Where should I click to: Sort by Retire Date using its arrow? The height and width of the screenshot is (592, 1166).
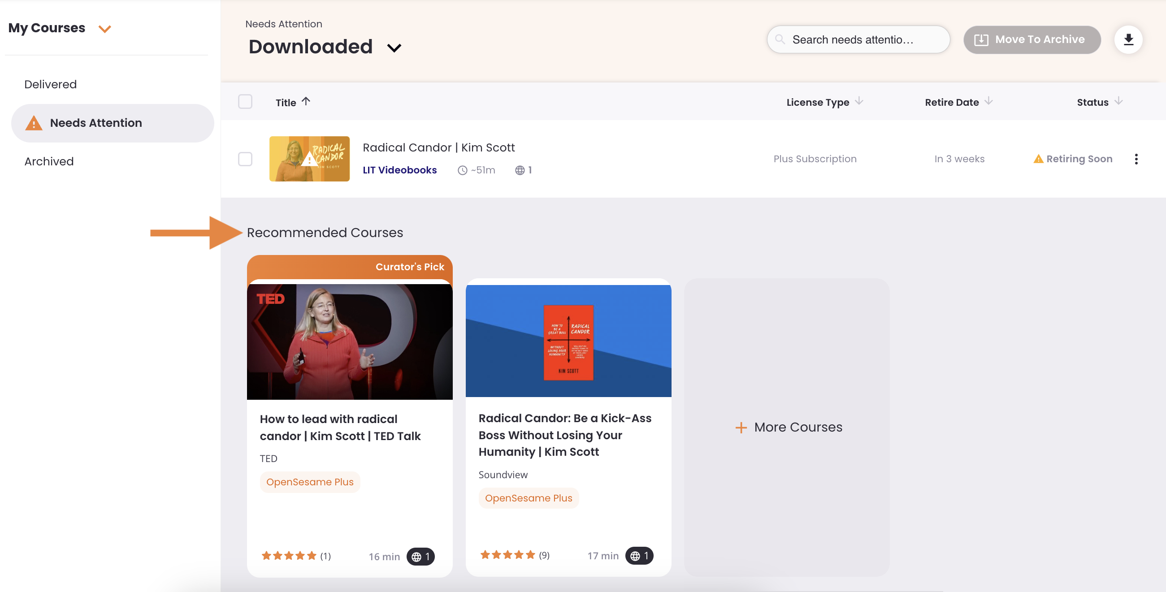(988, 102)
